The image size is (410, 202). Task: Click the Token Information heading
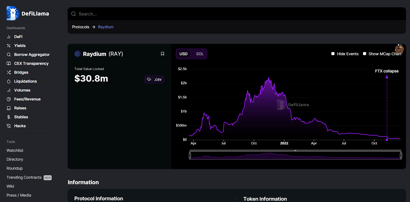pyautogui.click(x=265, y=199)
